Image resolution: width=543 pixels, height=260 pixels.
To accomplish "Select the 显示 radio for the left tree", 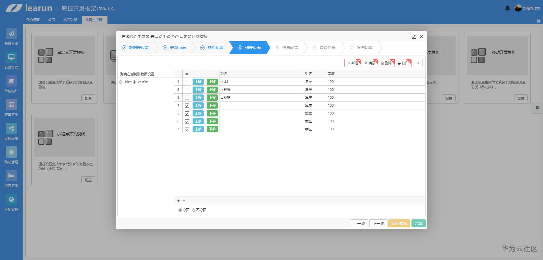I will [121, 82].
